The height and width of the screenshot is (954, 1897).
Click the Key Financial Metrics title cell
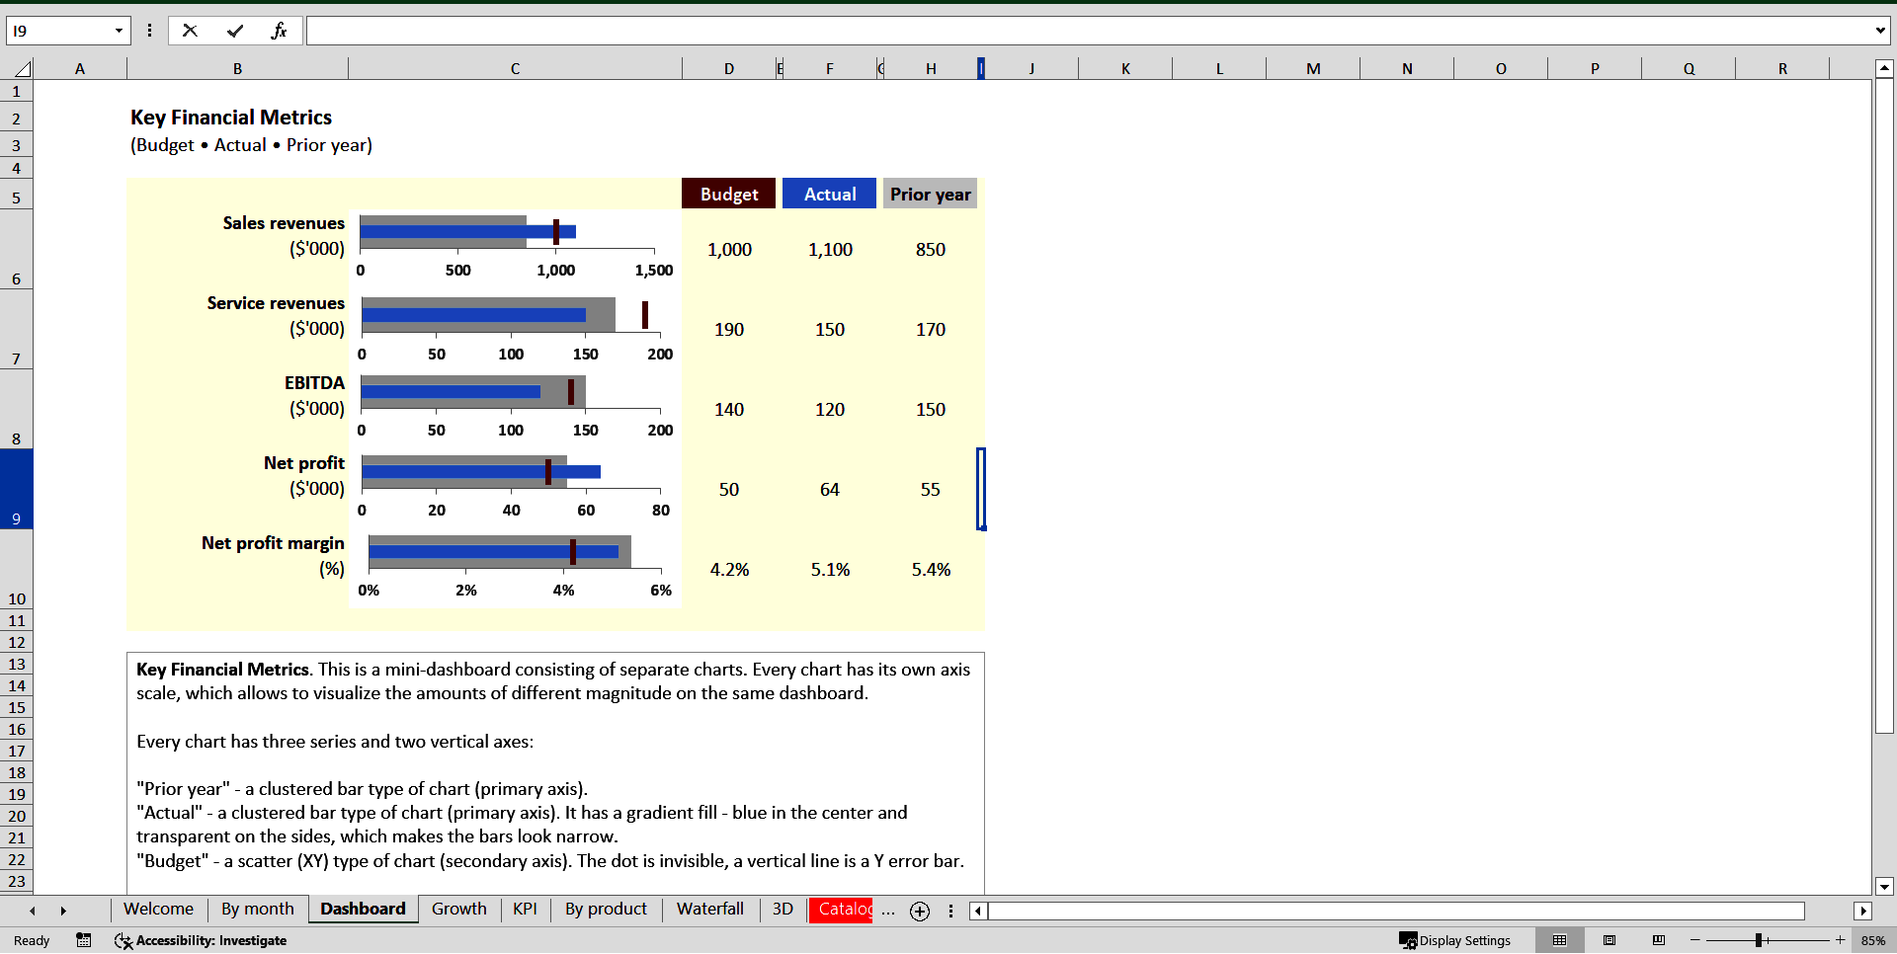pyautogui.click(x=231, y=118)
